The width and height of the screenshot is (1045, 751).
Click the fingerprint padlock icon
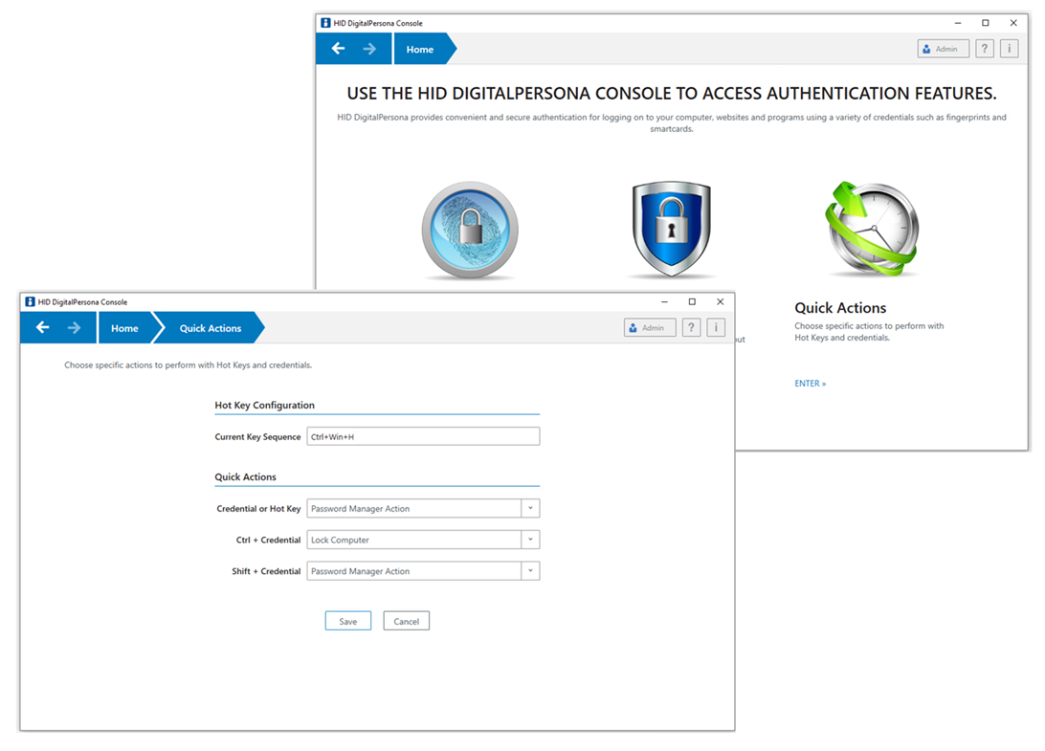[x=470, y=231]
